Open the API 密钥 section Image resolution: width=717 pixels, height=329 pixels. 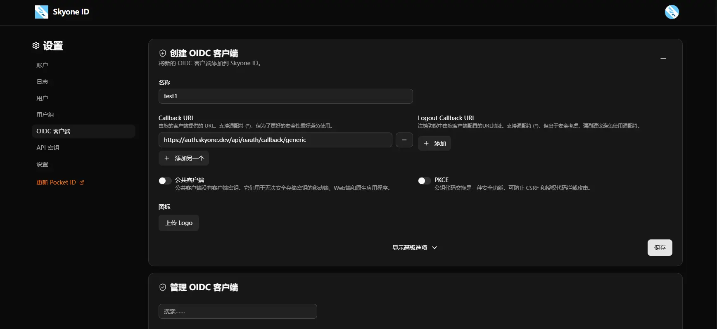click(x=48, y=148)
